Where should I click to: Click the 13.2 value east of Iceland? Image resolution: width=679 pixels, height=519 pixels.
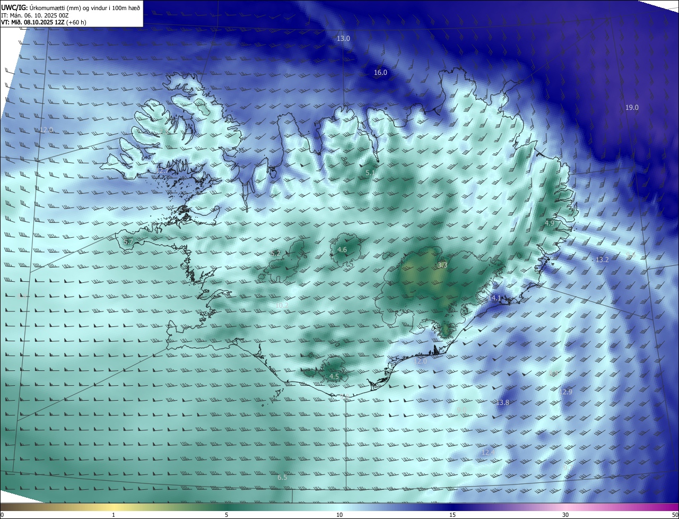602,260
